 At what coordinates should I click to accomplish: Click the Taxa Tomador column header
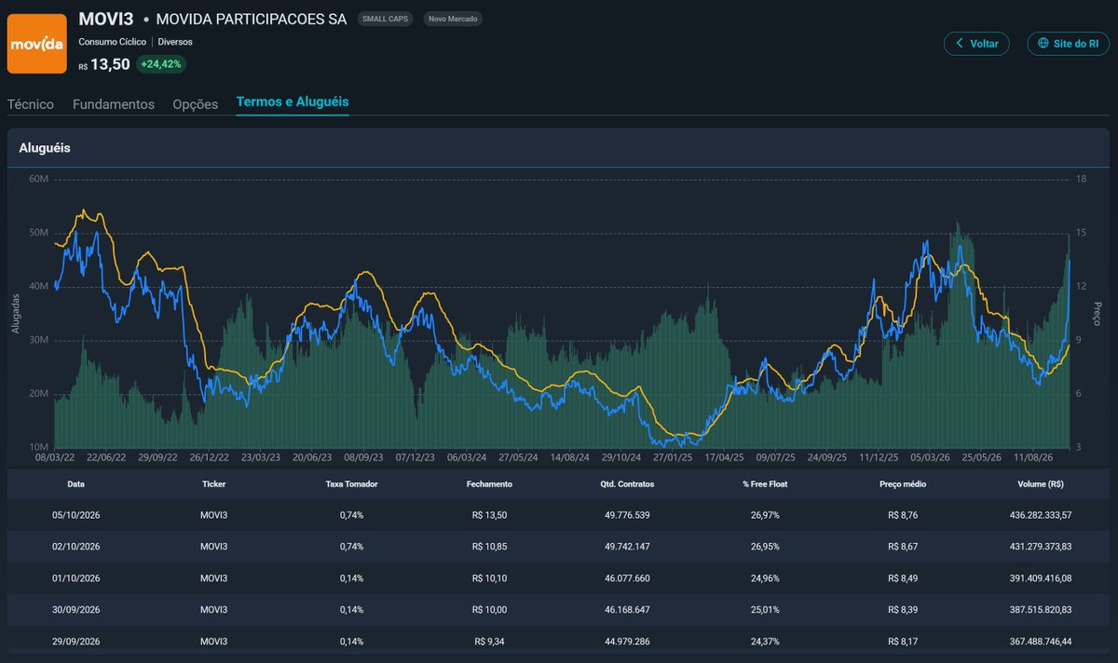[351, 484]
